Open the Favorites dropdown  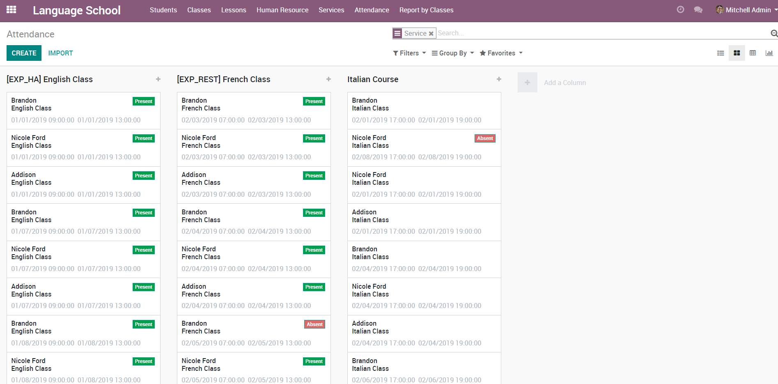pyautogui.click(x=501, y=53)
